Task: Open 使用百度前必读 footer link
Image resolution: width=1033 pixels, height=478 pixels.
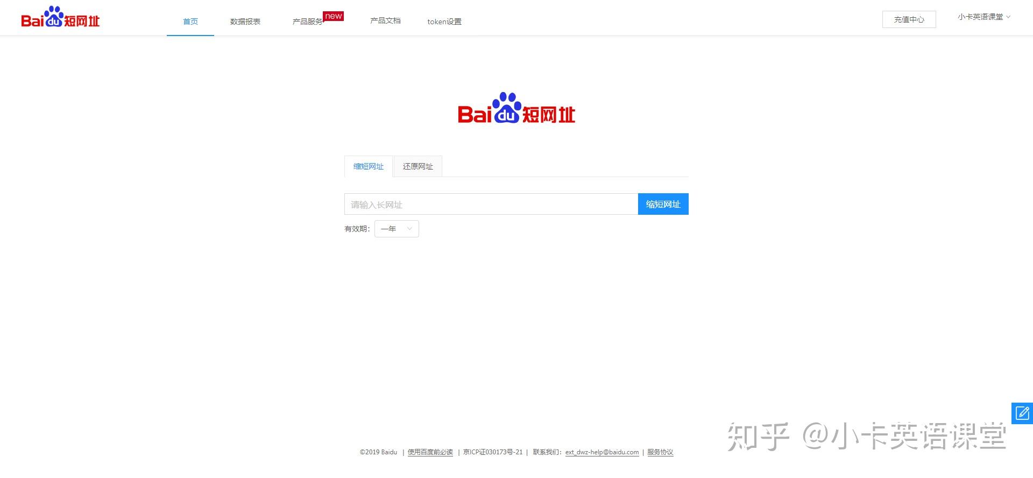Action: [430, 452]
